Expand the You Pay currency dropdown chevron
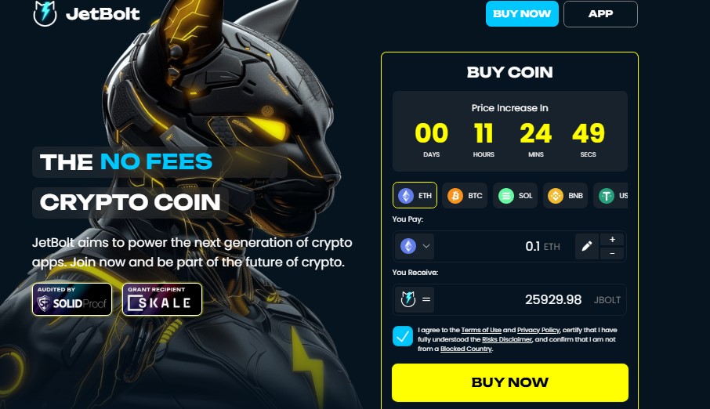 tap(426, 246)
